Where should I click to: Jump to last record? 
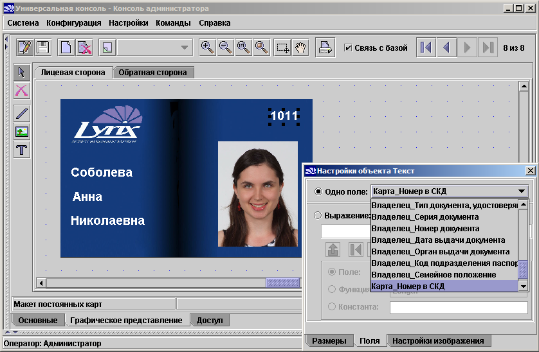point(488,48)
